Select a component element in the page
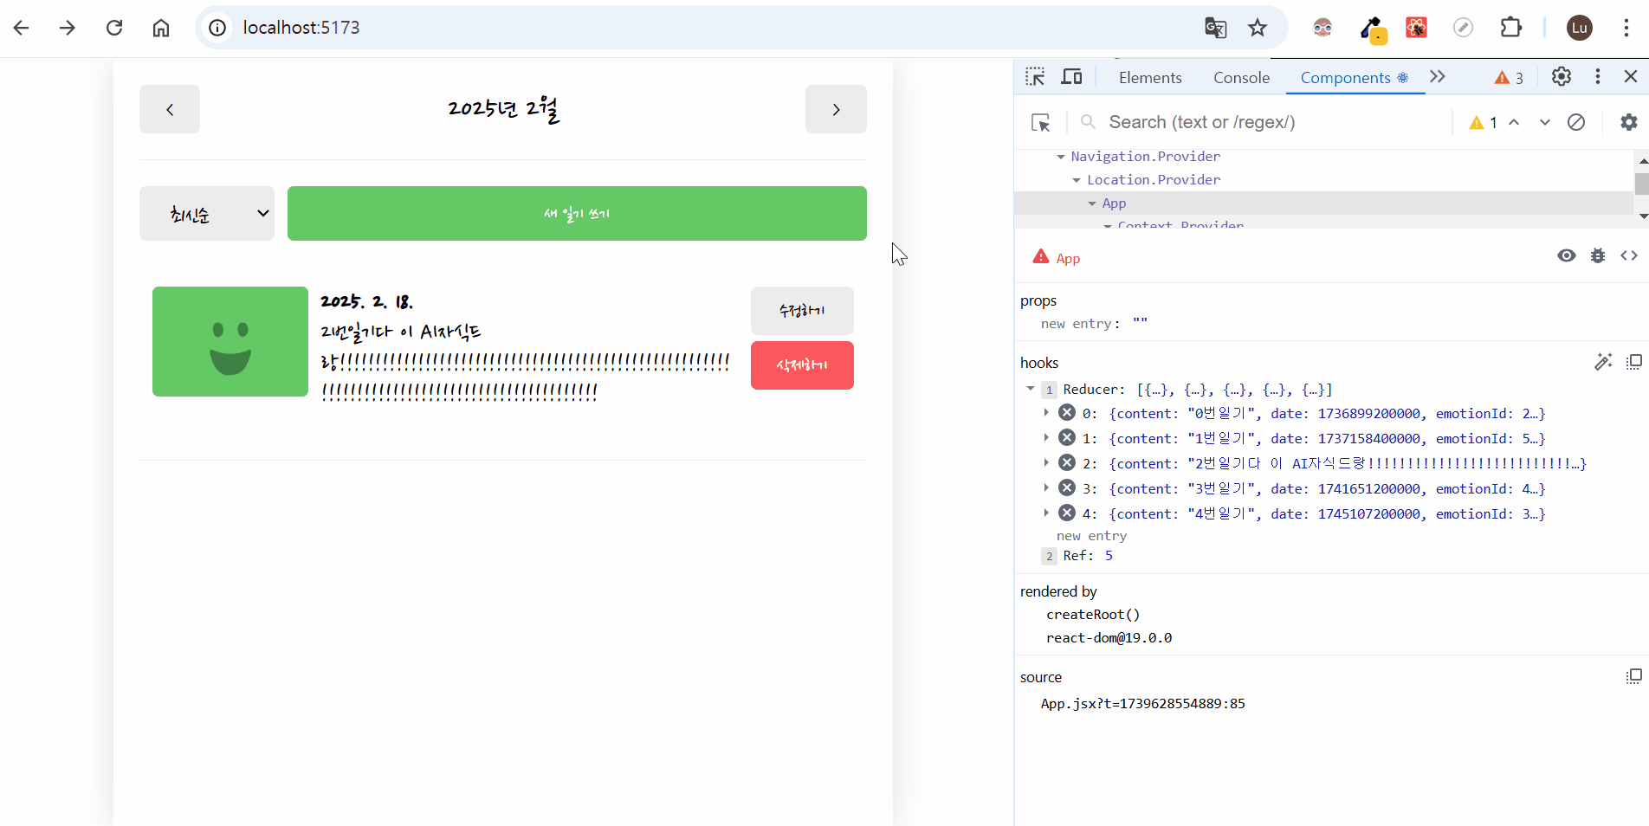Viewport: 1649px width, 826px height. point(1041,122)
